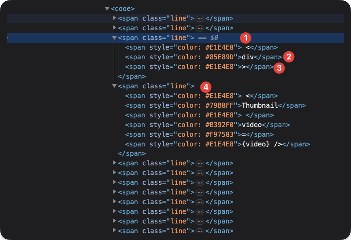Click red annotation badge 2 beside div span
Image resolution: width=351 pixels, height=240 pixels.
coord(288,57)
